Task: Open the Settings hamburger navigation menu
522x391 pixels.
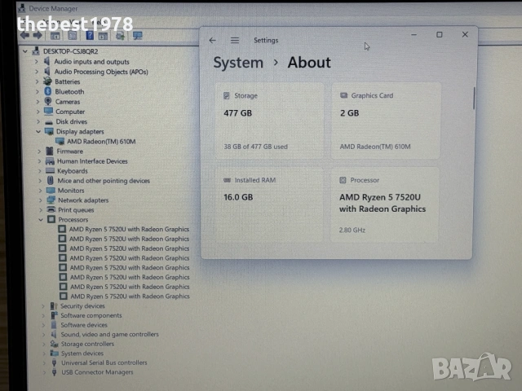Action: point(235,40)
